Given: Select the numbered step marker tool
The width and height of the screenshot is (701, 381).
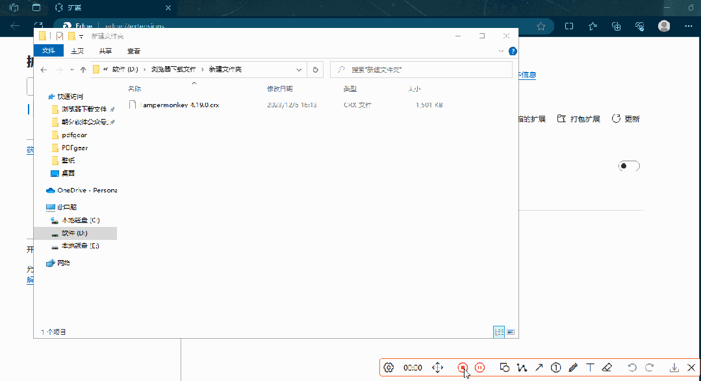Looking at the screenshot, I should pos(555,367).
